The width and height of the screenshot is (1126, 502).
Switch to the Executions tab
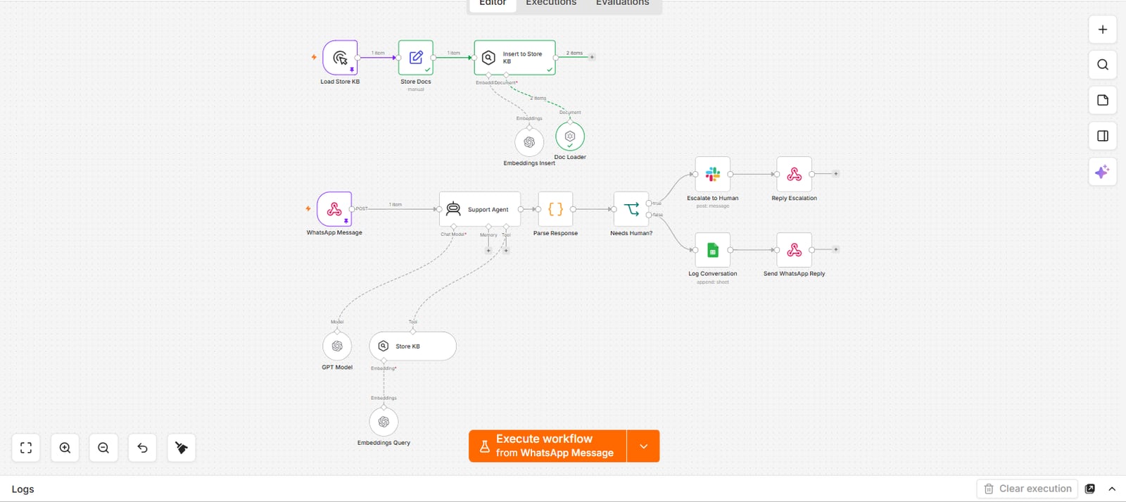(551, 3)
